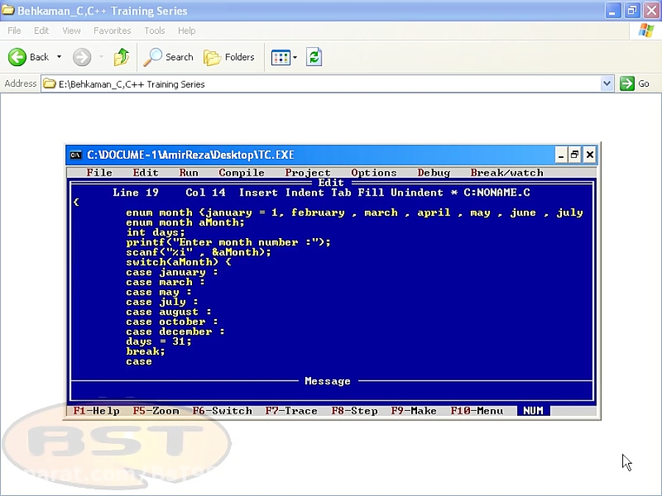Click the TC.EXE console title bar icon
This screenshot has width=662, height=496.
click(76, 155)
